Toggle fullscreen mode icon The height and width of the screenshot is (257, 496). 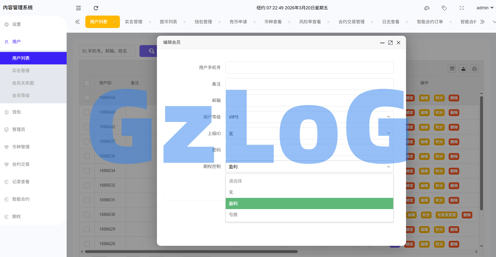pos(462,8)
